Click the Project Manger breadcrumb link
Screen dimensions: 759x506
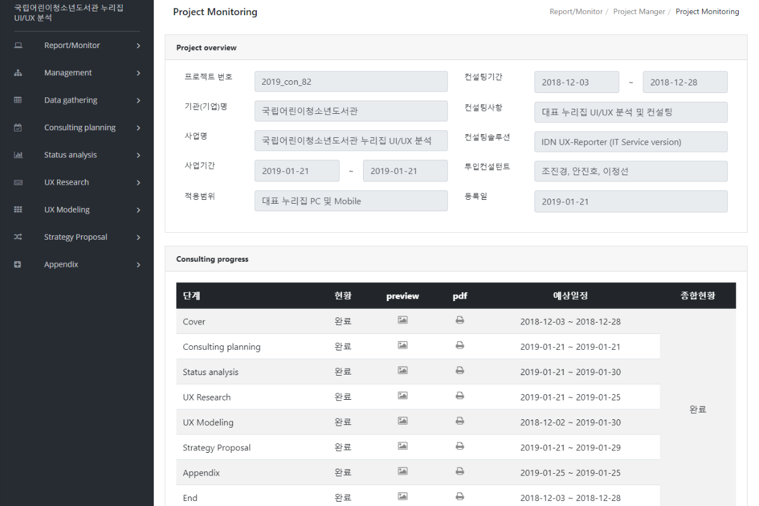coord(638,12)
